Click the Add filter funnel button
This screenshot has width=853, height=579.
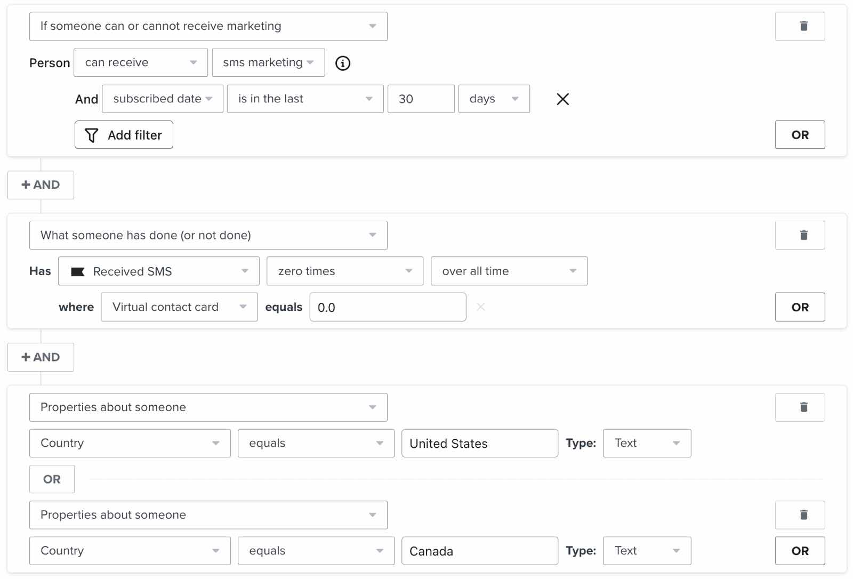click(124, 135)
